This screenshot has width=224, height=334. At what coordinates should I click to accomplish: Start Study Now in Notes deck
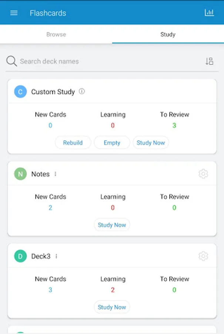coord(112,225)
